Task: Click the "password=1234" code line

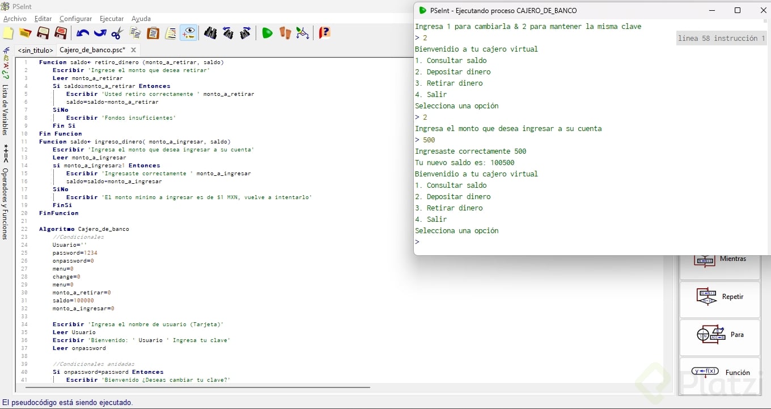Action: [x=75, y=253]
